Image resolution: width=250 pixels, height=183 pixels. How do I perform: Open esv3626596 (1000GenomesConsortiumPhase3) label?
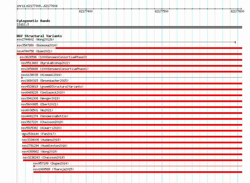click(x=53, y=57)
